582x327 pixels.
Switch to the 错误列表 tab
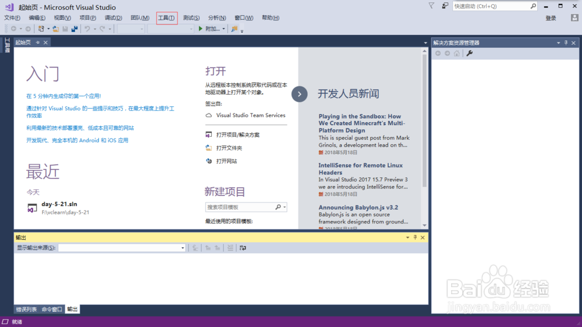coord(26,309)
